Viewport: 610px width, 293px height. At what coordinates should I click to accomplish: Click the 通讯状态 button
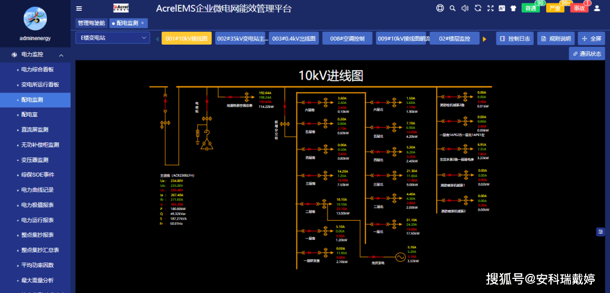587,54
